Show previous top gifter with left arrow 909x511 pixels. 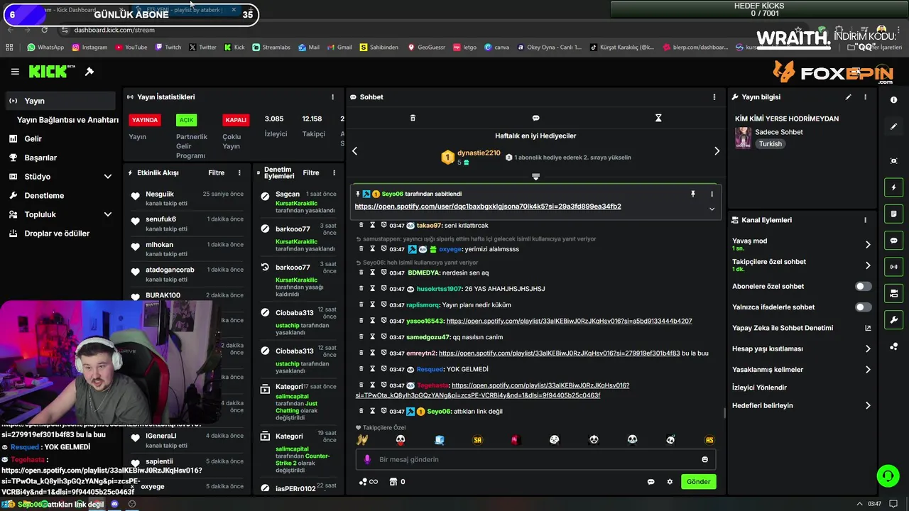[354, 150]
